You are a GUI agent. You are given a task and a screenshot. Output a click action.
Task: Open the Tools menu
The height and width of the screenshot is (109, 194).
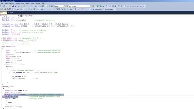32,3
